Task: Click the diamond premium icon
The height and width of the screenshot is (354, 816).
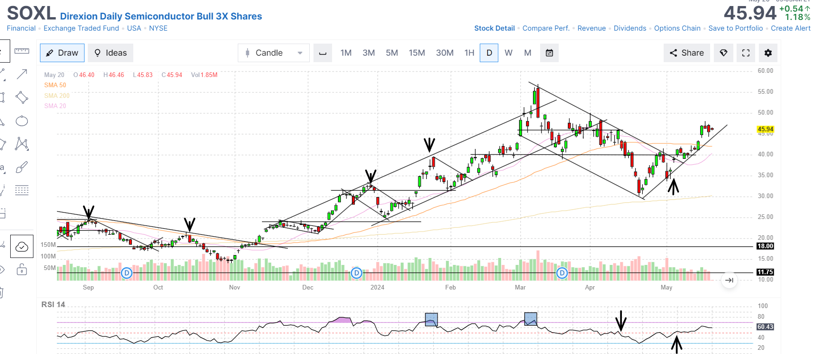Action: [724, 53]
